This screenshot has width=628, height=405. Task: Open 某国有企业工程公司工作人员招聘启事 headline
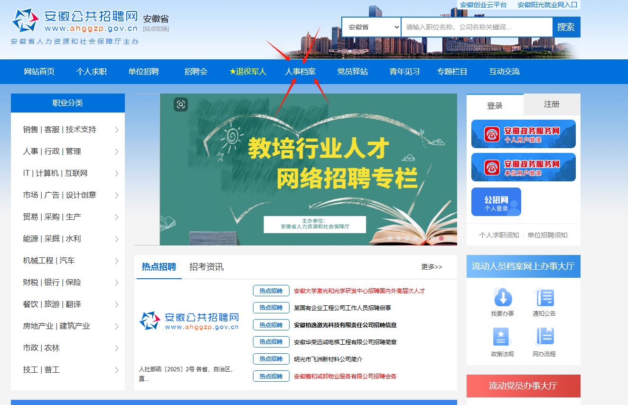pyautogui.click(x=342, y=308)
